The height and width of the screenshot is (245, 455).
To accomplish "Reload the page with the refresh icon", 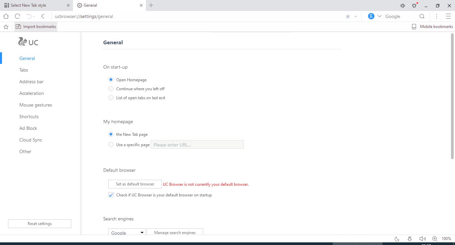I will pyautogui.click(x=18, y=16).
